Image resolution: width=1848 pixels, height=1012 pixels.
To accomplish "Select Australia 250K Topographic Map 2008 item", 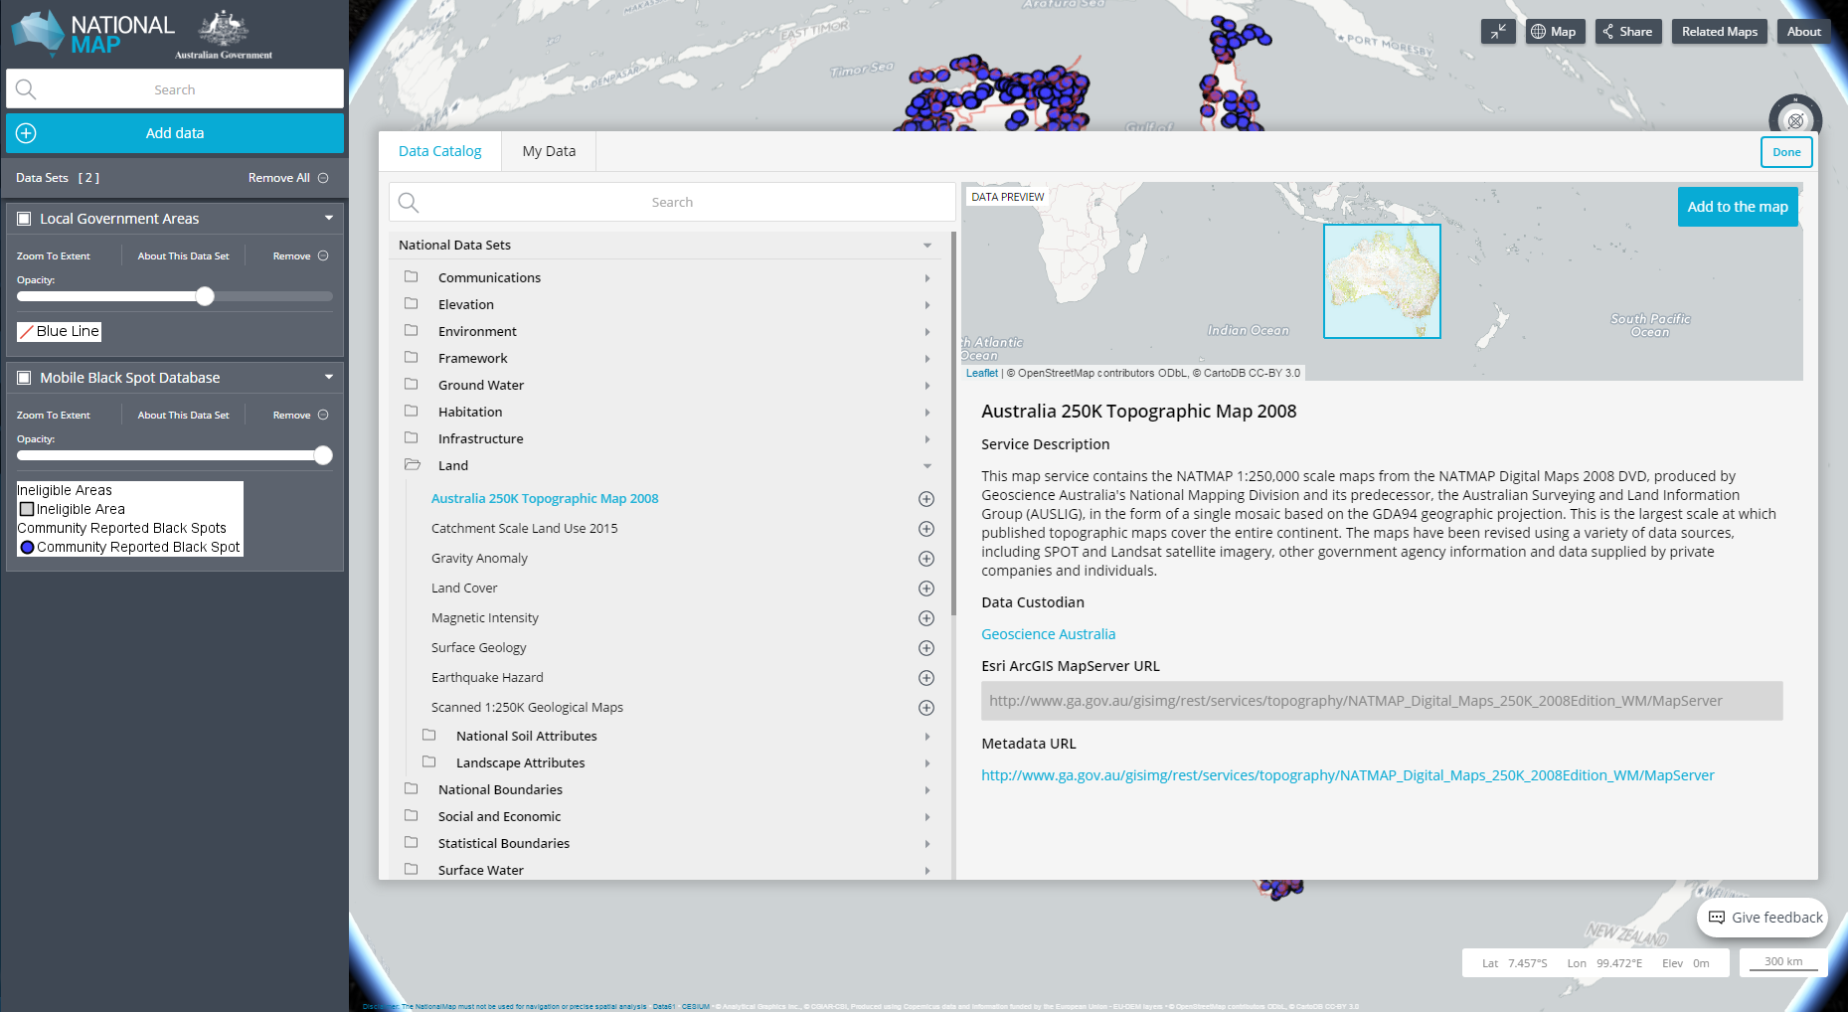I will [x=545, y=499].
